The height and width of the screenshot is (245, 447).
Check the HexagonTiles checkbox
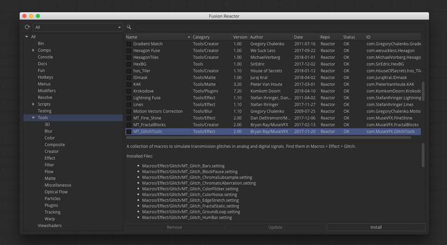coord(129,57)
